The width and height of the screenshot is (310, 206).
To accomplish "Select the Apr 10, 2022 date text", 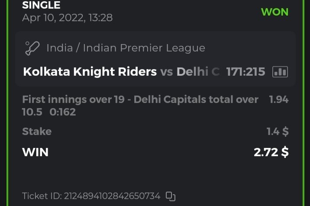I will point(67,18).
